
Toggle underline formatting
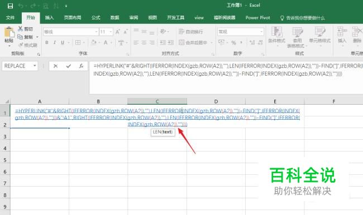click(x=63, y=42)
